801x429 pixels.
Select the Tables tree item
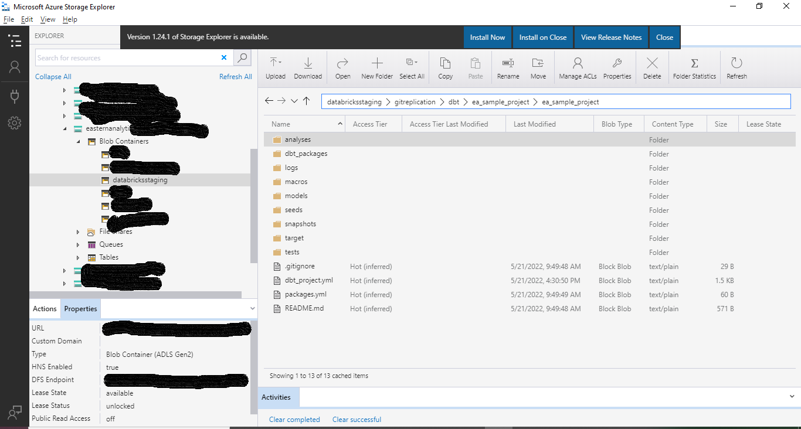[108, 257]
